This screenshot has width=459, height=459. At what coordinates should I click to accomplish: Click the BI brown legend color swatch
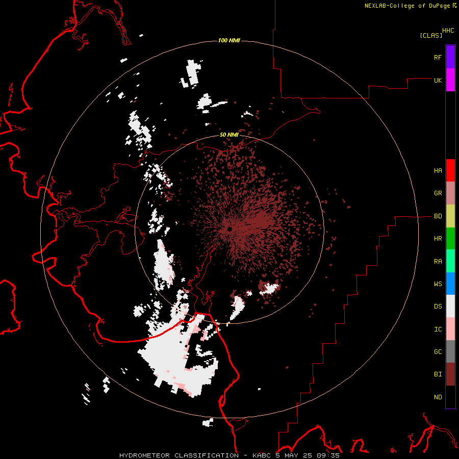(x=450, y=374)
